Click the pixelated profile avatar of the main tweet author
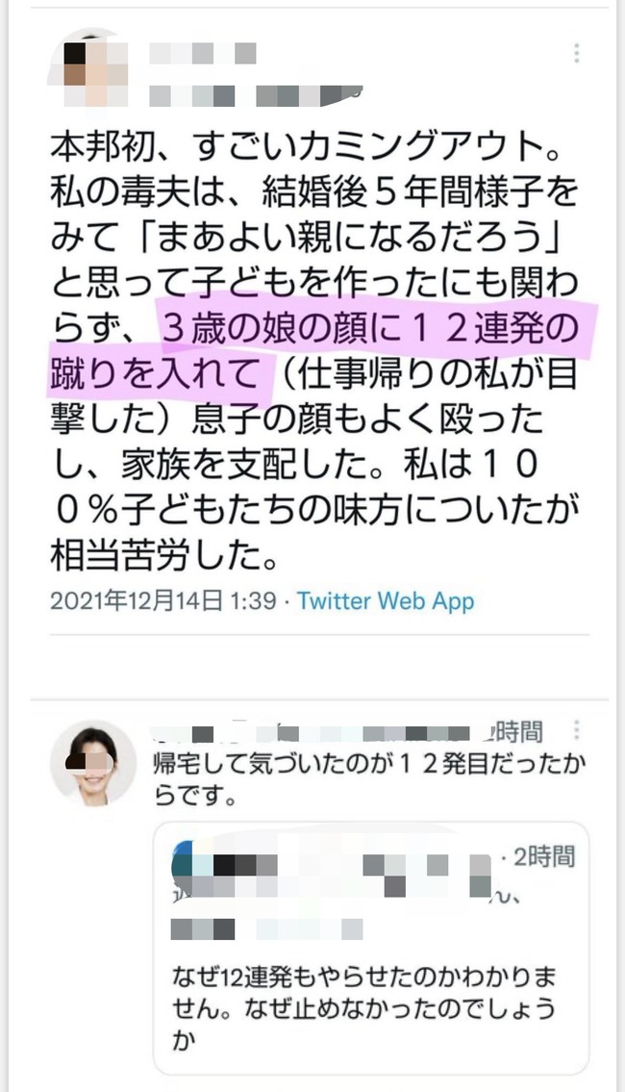 [87, 69]
